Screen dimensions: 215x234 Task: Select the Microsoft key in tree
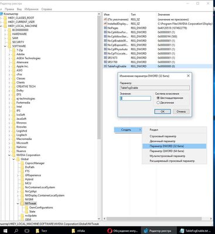pos(22,143)
